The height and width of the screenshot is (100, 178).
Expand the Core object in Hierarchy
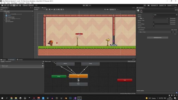coord(5,13)
